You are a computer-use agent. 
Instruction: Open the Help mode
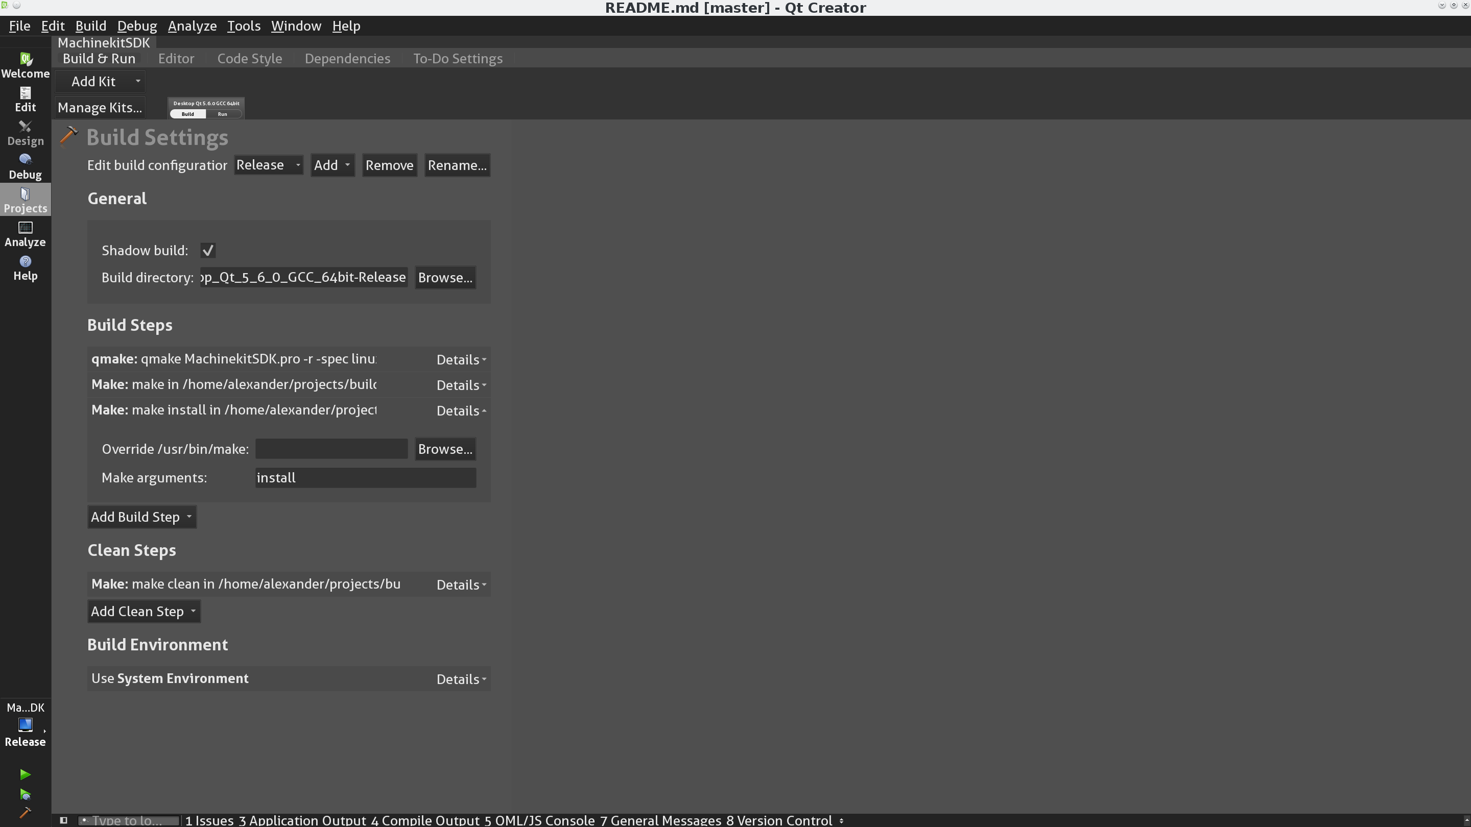pyautogui.click(x=25, y=267)
